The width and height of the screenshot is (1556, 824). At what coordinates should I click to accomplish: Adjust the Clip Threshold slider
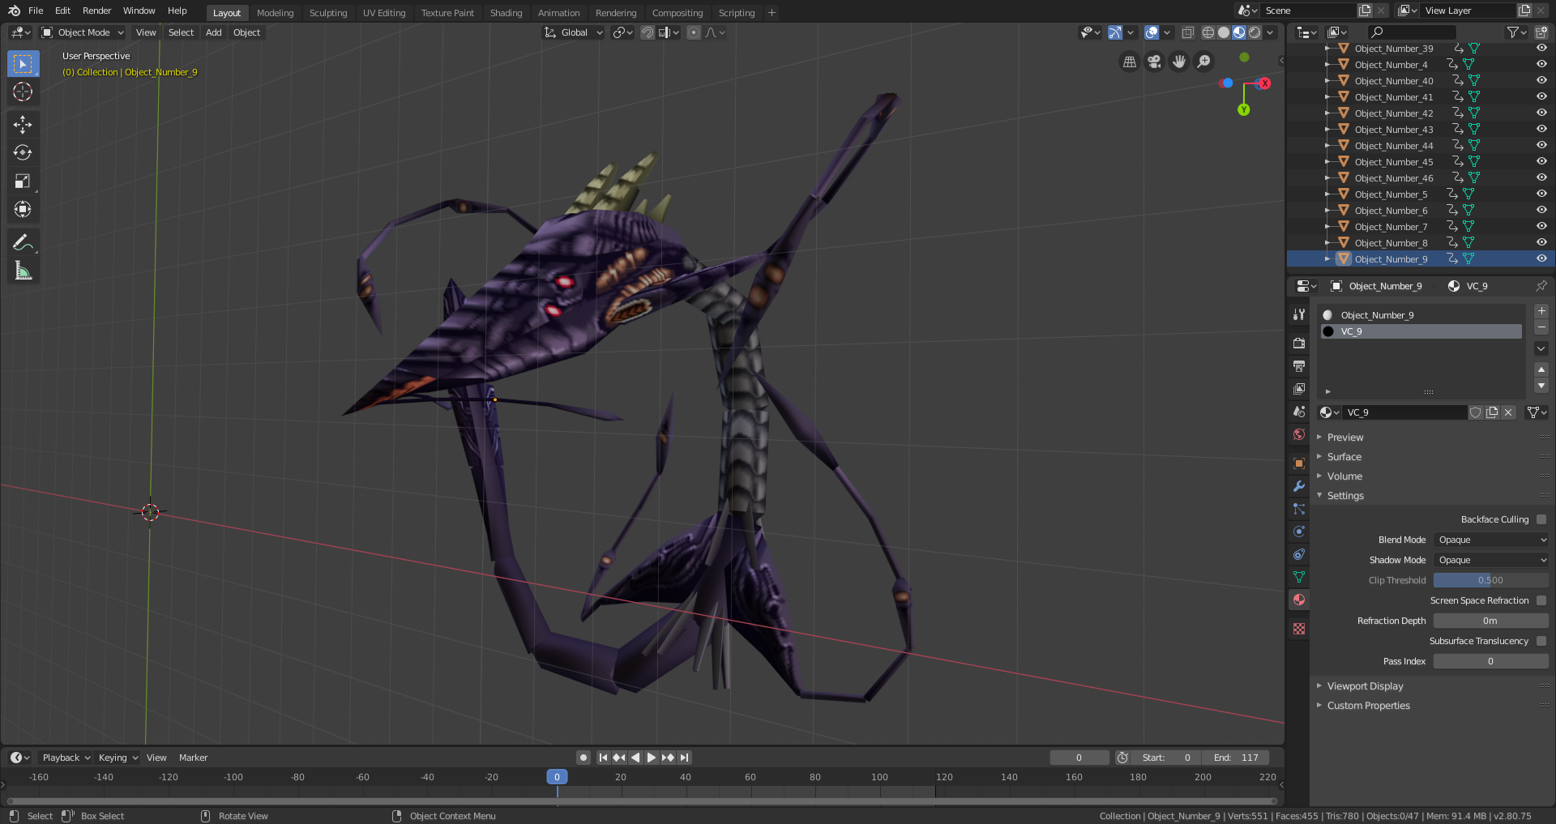(x=1490, y=580)
